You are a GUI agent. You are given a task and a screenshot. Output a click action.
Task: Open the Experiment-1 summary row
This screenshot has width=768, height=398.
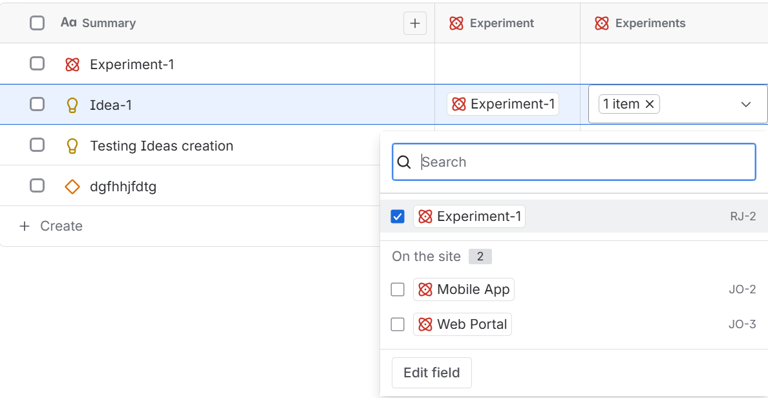coord(133,64)
